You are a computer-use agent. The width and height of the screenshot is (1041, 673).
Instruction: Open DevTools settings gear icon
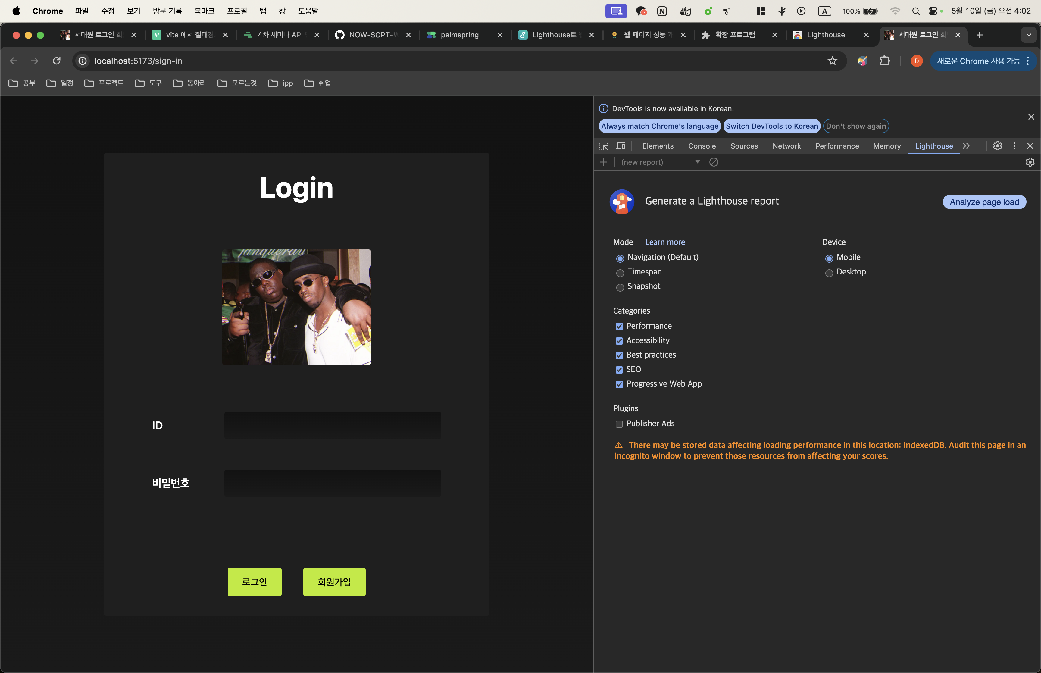pos(997,146)
